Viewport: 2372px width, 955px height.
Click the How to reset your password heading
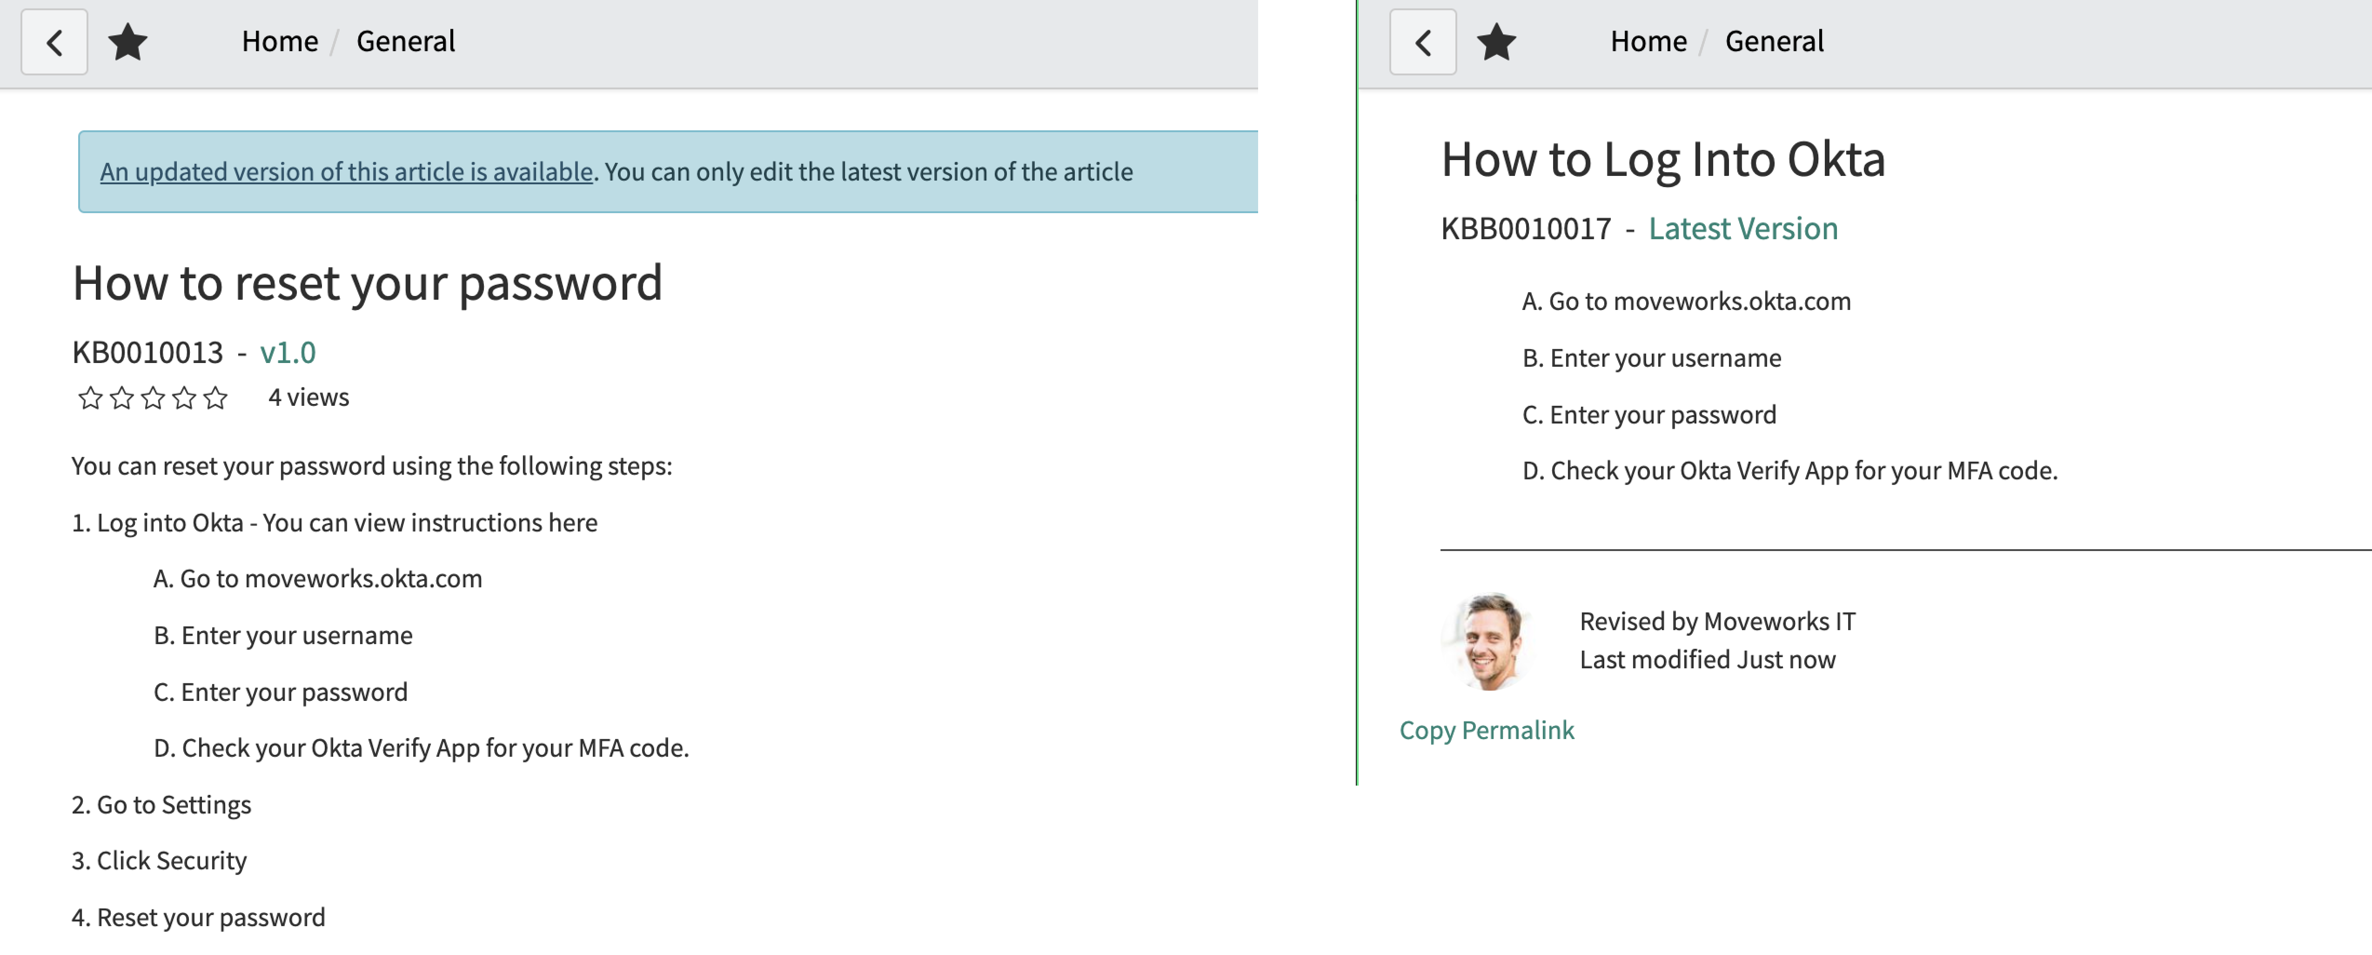[368, 282]
